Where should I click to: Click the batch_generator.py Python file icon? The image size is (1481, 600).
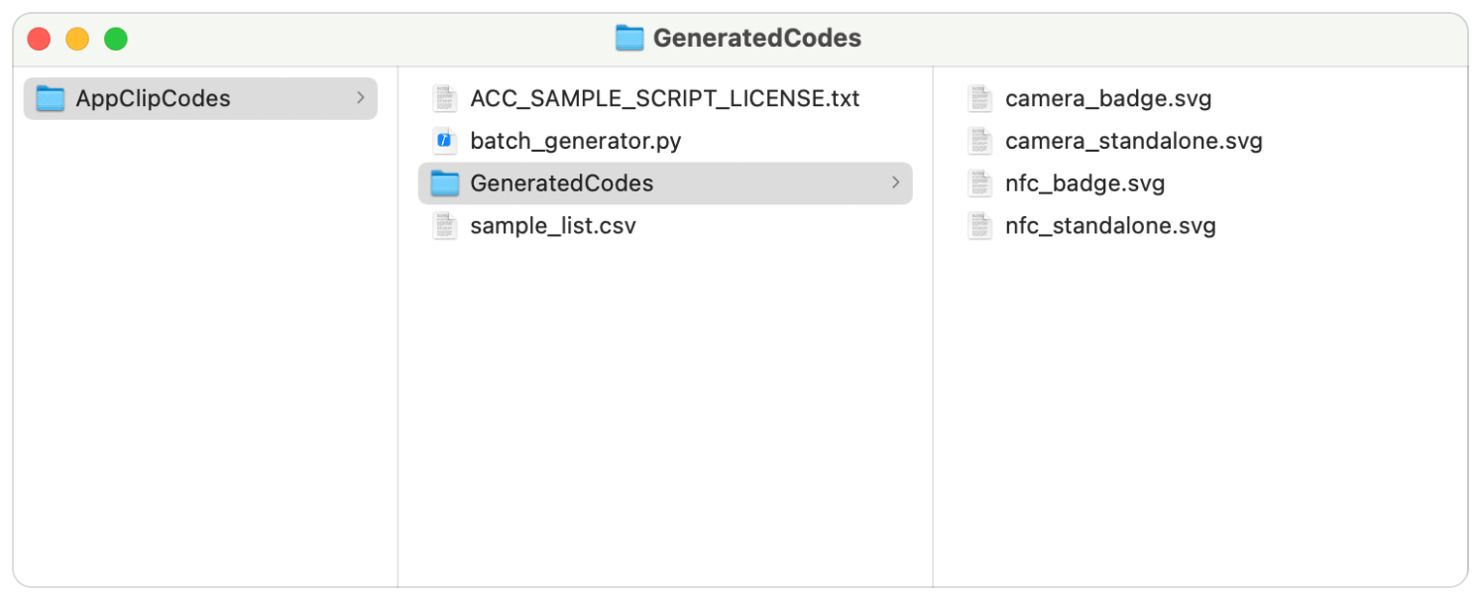point(444,141)
